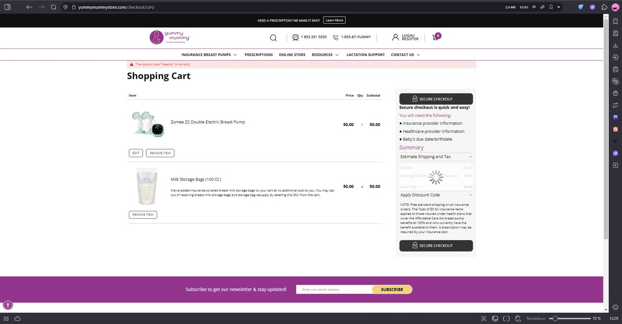This screenshot has height=324, width=622.
Task: Toggle the side panel icon in toolbar
Action: [x=7, y=7]
